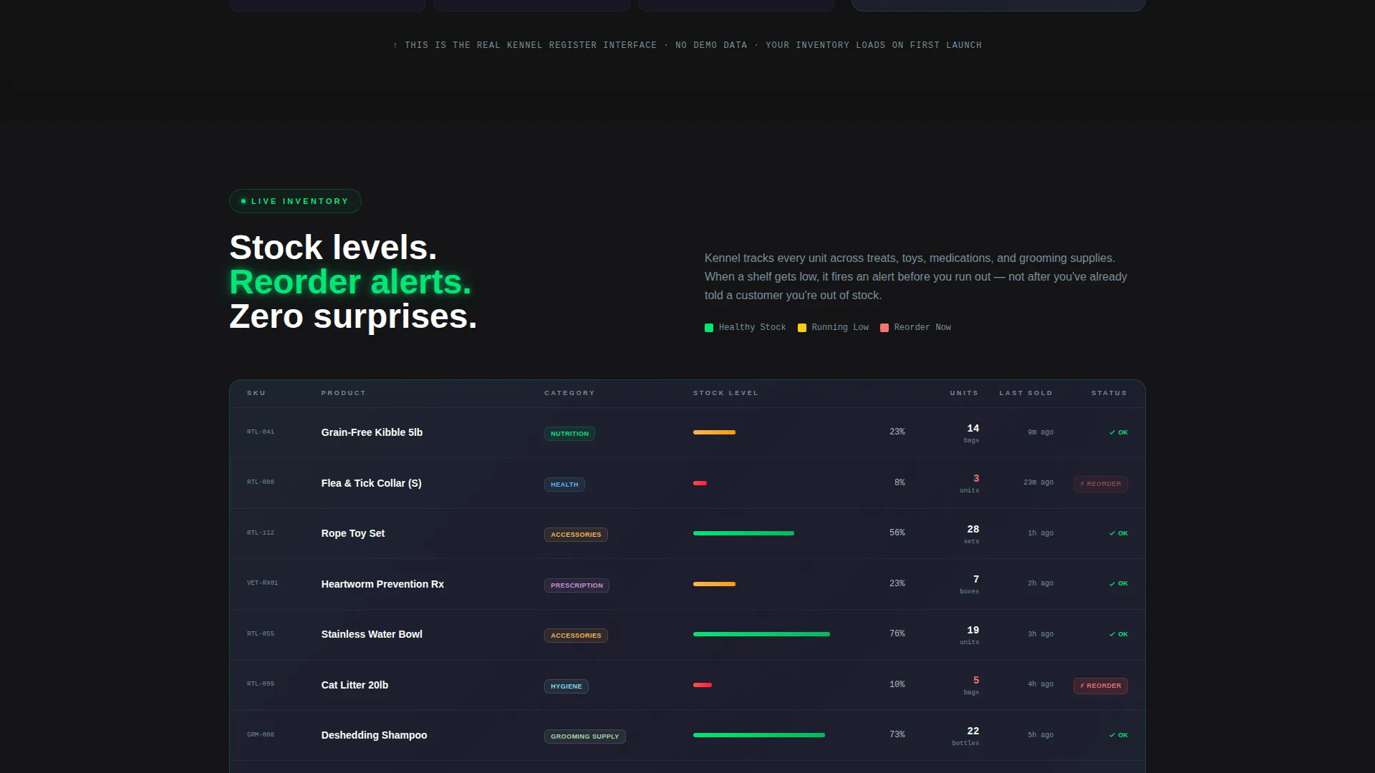
Task: Click SKU RTL-112
Action: pos(261,533)
